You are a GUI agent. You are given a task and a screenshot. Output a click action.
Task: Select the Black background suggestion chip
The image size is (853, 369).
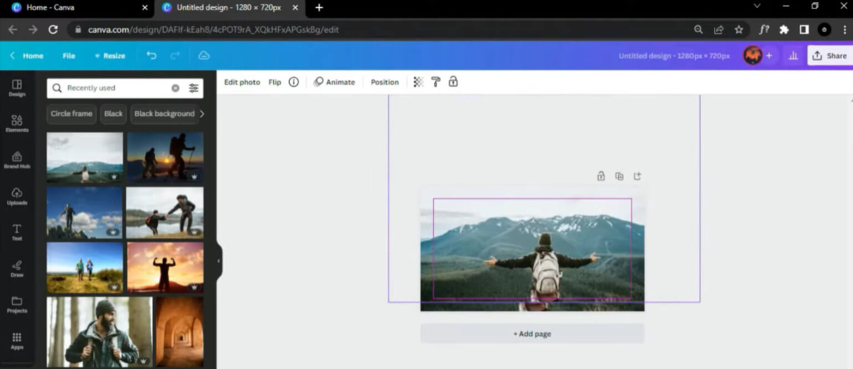164,114
